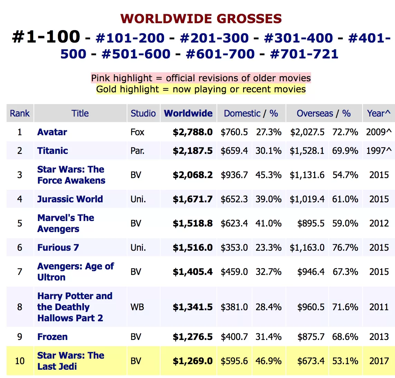Open the #601-700 rankings page
This screenshot has height=378, width=395.
pos(220,54)
